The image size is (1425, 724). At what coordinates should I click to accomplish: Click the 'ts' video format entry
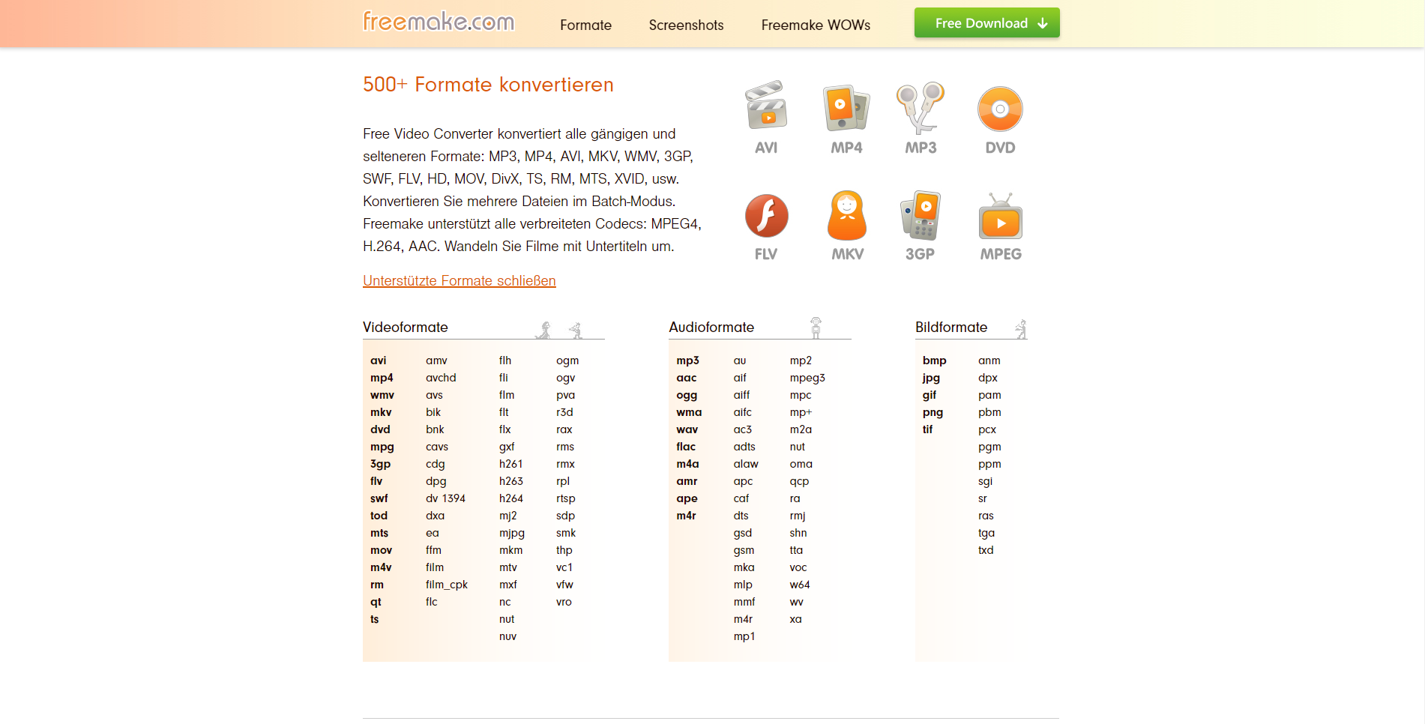tap(374, 619)
